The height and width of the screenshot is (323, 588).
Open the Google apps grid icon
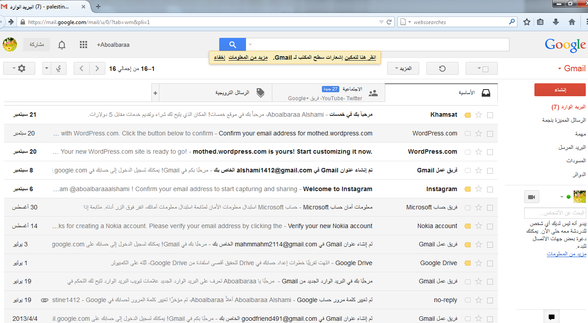point(83,45)
